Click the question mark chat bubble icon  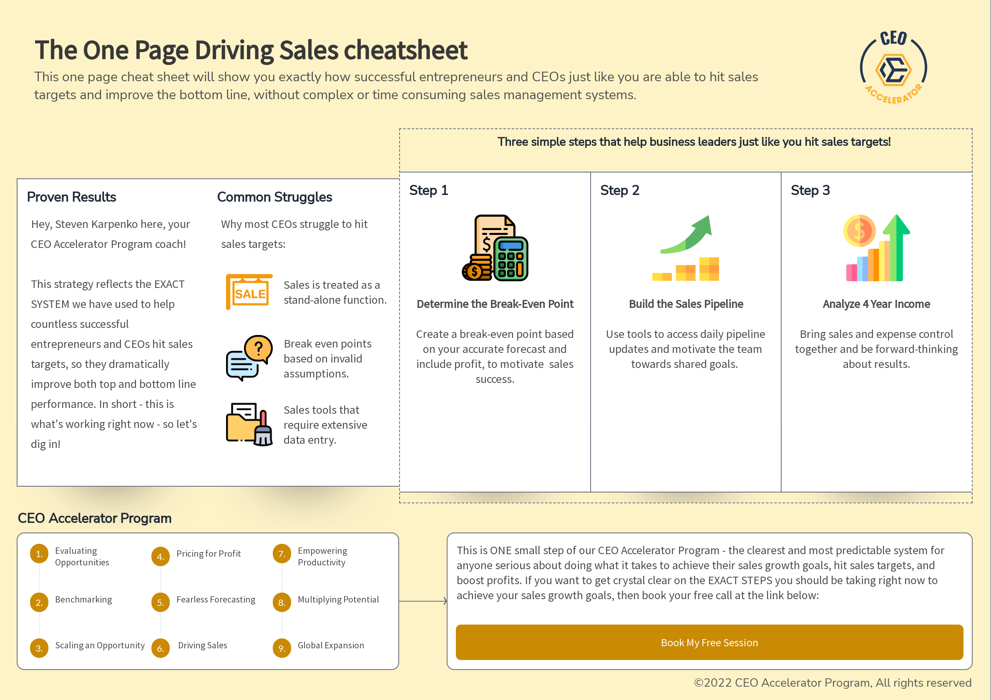coord(249,358)
